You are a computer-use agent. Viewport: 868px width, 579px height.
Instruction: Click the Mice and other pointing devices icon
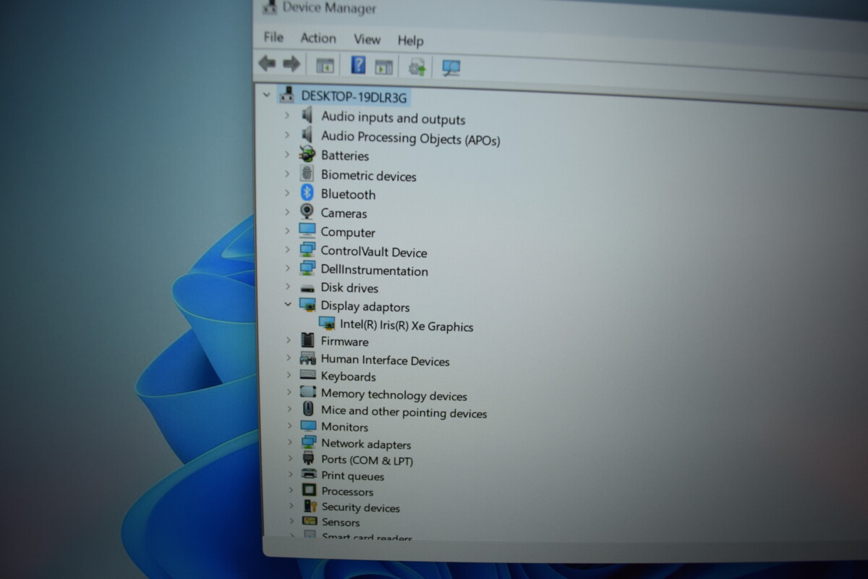pyautogui.click(x=308, y=409)
